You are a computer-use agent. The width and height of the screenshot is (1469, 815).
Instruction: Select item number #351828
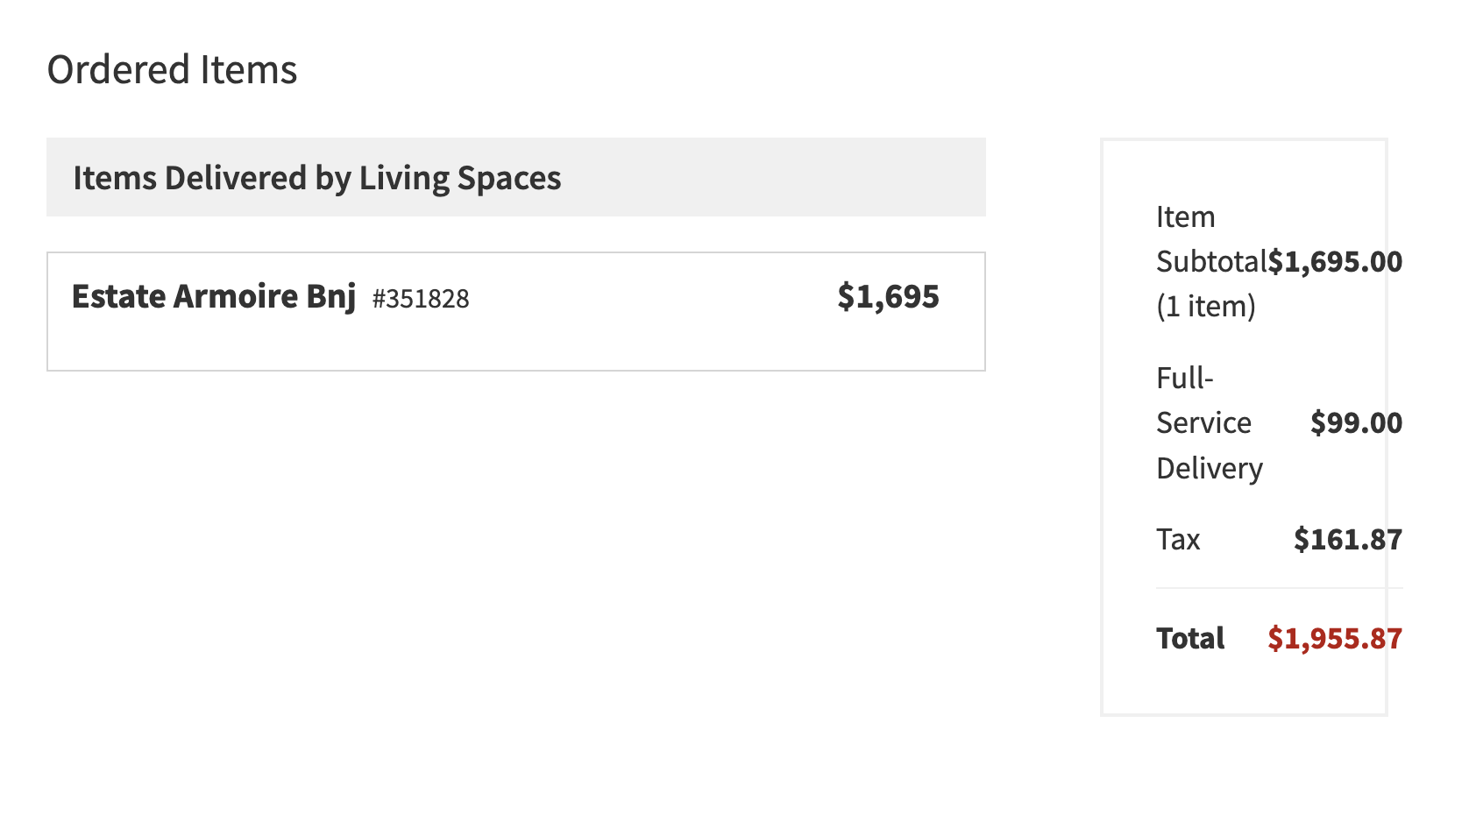[421, 299]
